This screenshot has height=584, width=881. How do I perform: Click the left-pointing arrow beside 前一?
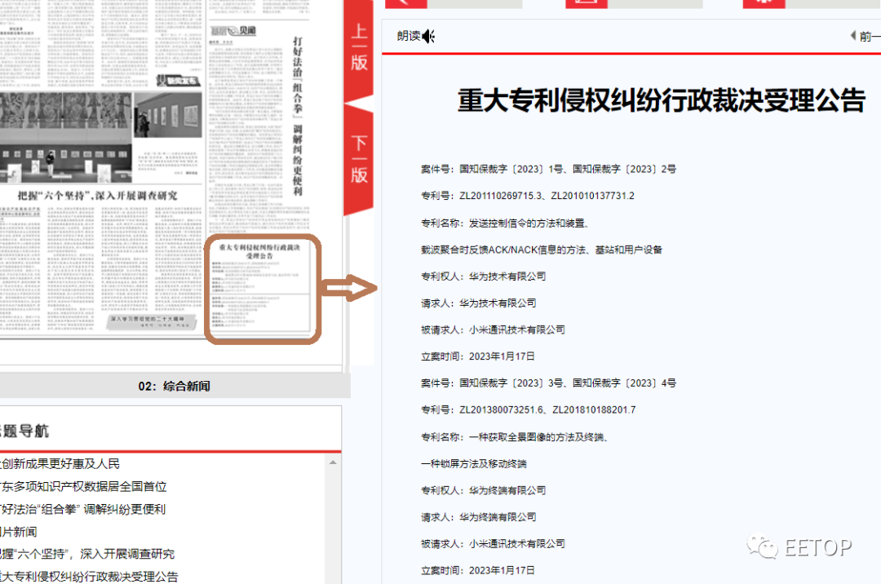[x=855, y=36]
